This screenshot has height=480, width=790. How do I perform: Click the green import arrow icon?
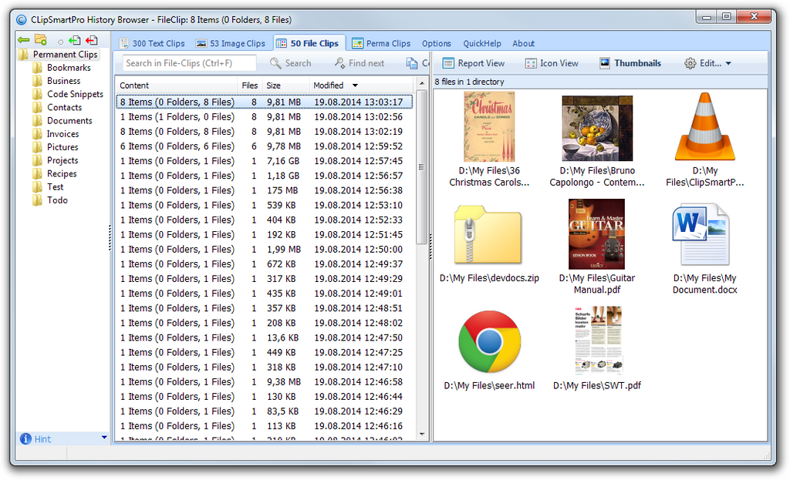tap(74, 40)
